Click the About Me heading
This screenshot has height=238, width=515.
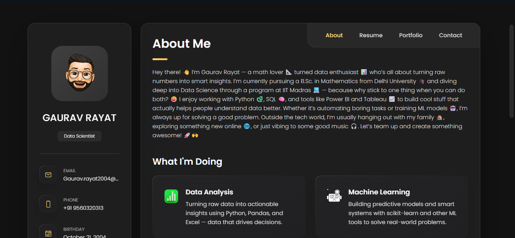[x=181, y=44]
